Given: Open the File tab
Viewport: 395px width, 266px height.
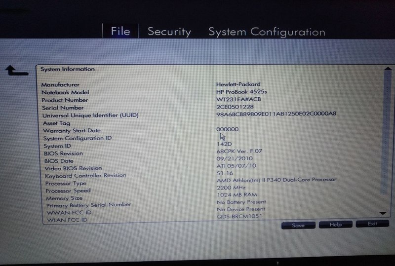Looking at the screenshot, I should pos(120,32).
